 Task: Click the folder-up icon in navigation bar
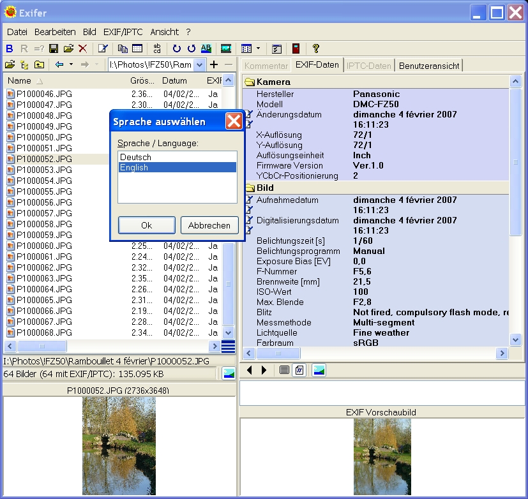40,64
